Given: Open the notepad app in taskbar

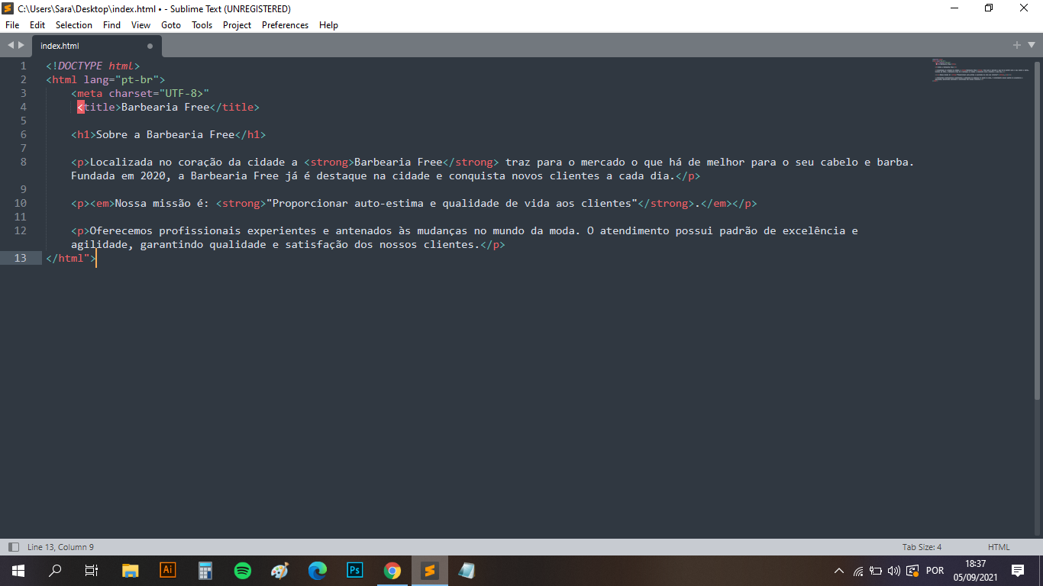Looking at the screenshot, I should click(467, 571).
